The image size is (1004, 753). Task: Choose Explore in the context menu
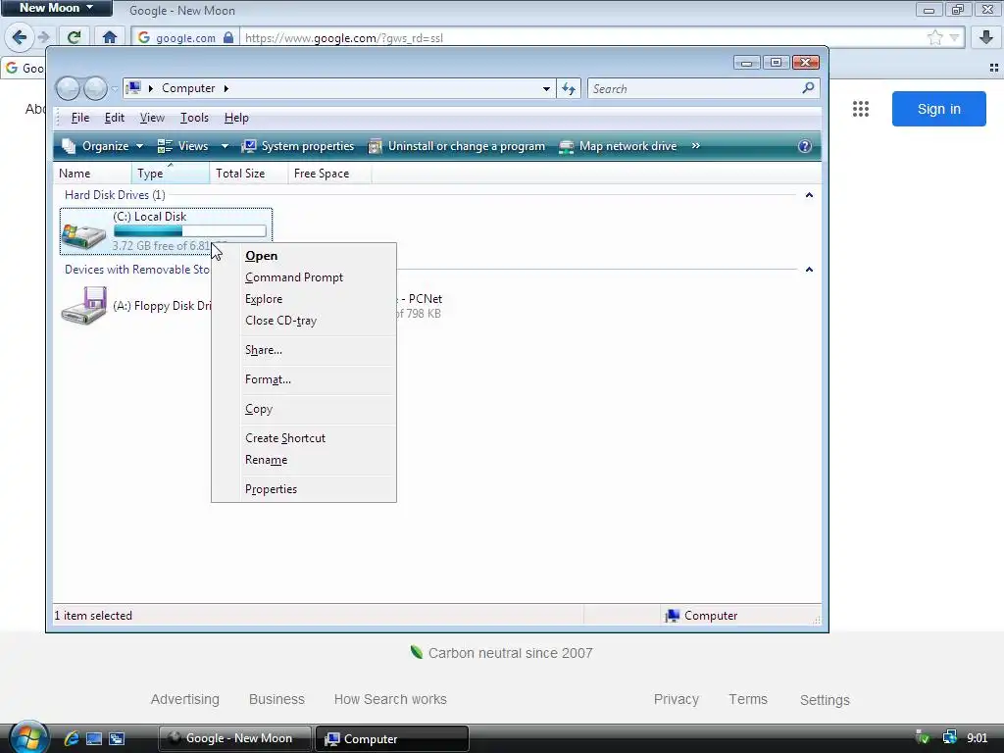pos(304,299)
